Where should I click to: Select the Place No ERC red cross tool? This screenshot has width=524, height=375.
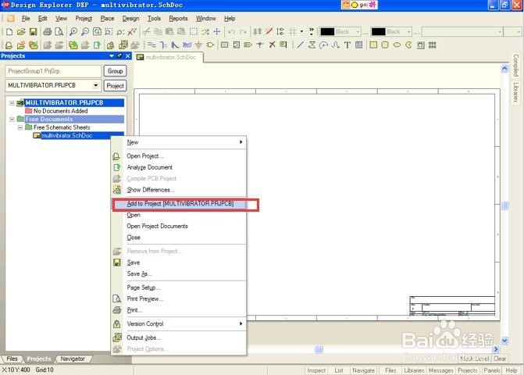(272, 45)
